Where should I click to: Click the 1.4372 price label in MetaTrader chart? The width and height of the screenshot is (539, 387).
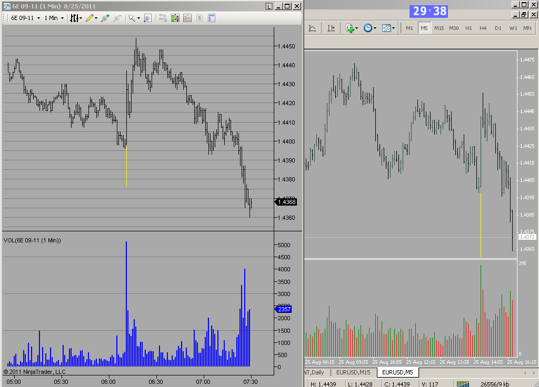click(x=527, y=237)
